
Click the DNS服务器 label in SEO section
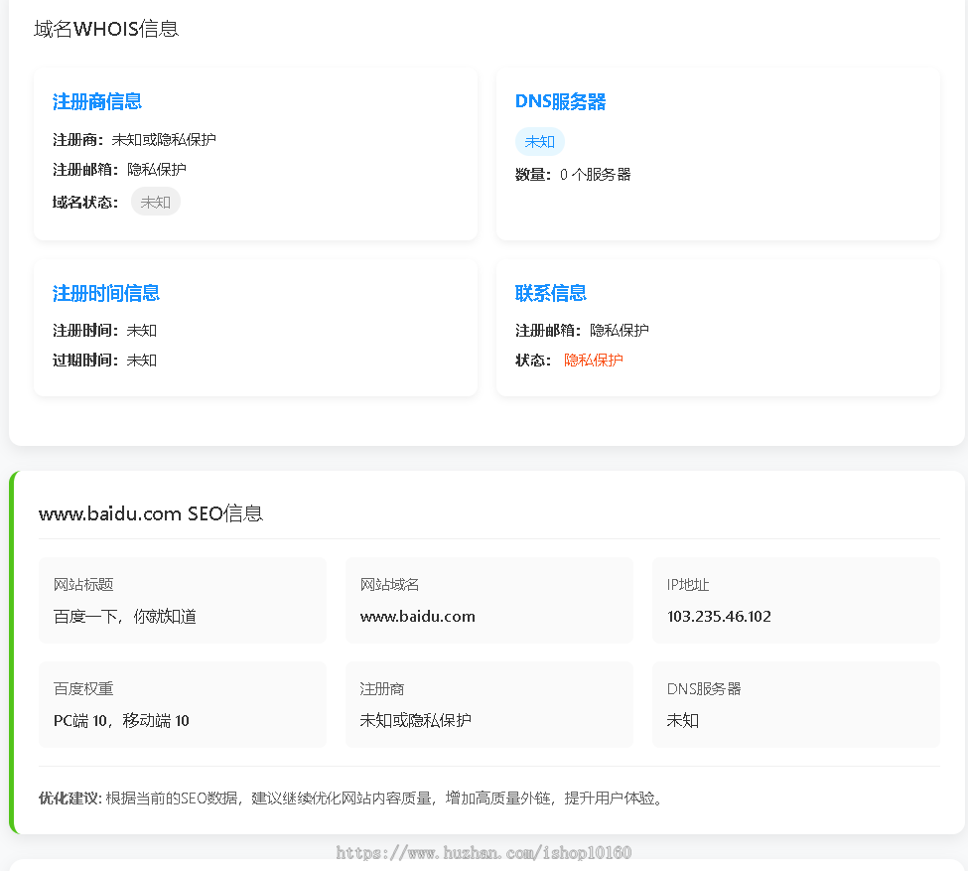(704, 689)
